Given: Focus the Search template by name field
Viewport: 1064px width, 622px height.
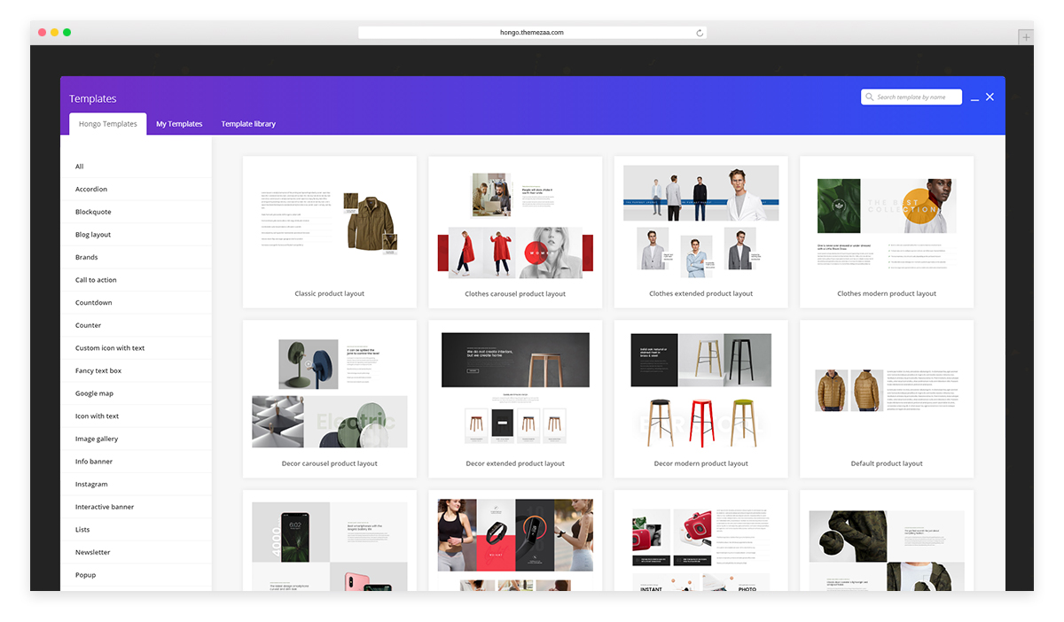Looking at the screenshot, I should 911,97.
